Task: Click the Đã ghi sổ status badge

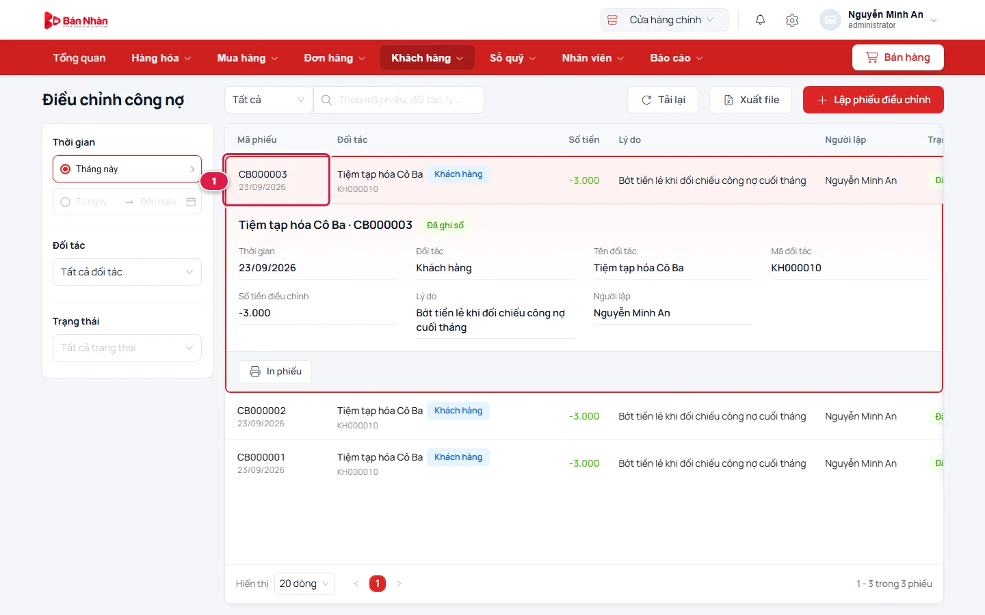Action: (x=445, y=225)
